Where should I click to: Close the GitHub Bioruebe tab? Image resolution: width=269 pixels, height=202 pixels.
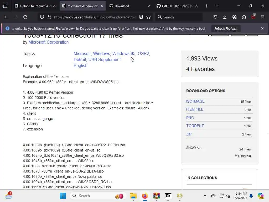click(x=196, y=6)
